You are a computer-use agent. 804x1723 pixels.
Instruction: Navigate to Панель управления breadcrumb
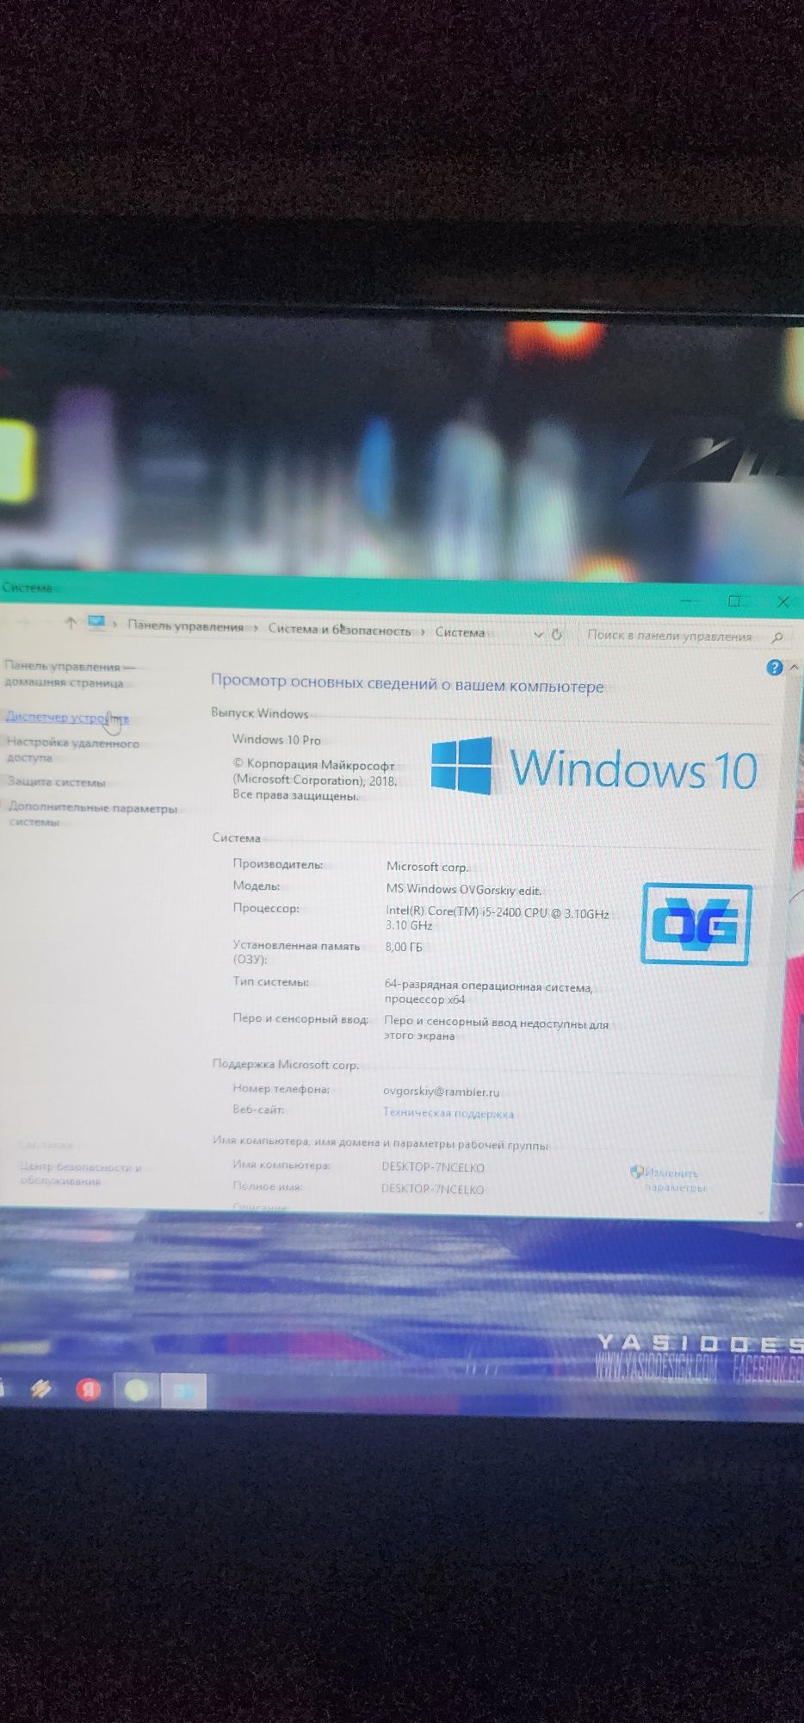point(185,626)
